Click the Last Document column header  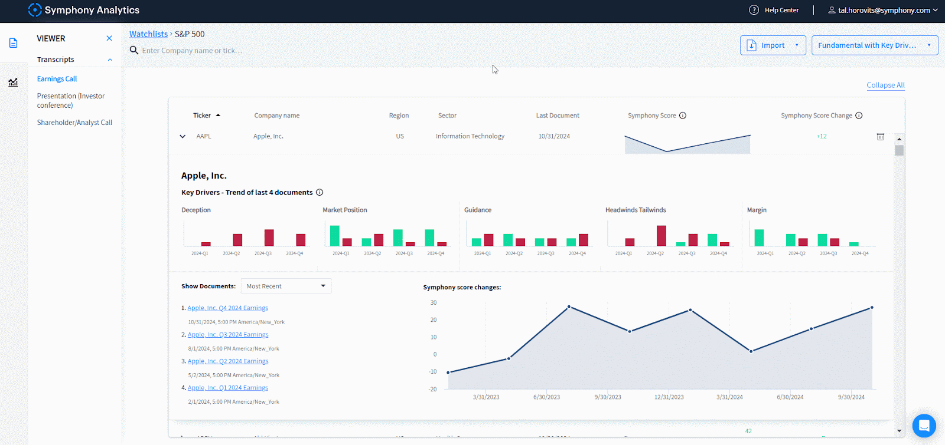click(558, 116)
